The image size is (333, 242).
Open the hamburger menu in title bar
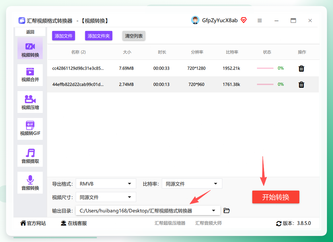tap(260, 21)
